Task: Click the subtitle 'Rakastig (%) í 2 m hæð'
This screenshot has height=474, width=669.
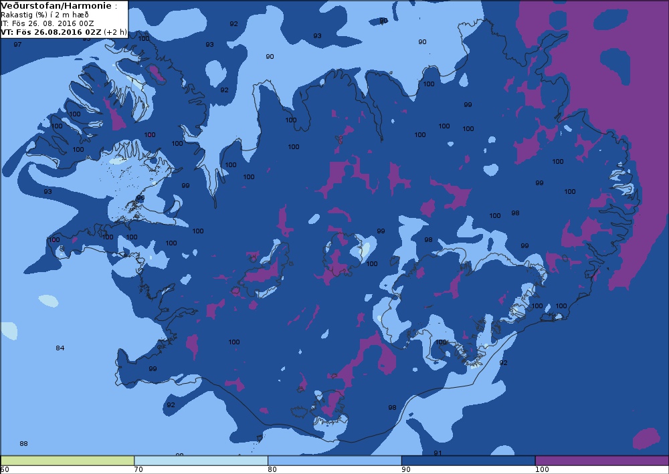Action: click(x=45, y=15)
